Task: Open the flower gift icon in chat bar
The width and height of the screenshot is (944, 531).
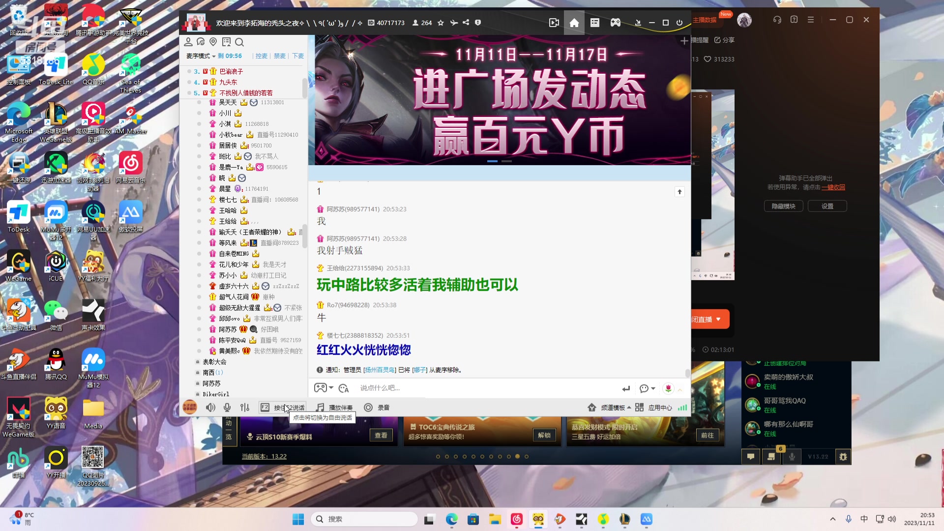Action: coord(668,388)
